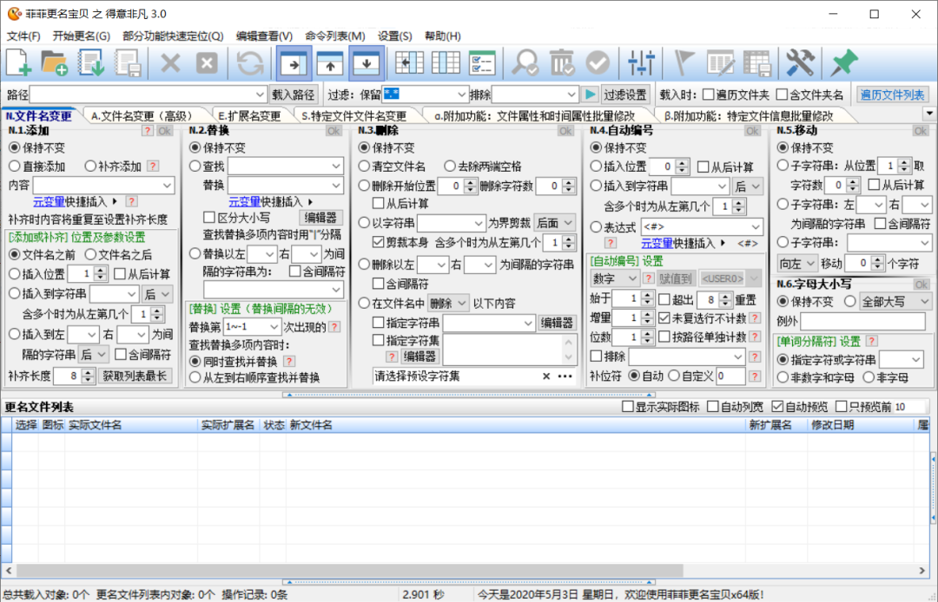The width and height of the screenshot is (938, 602).
Task: Click the up-arrow panel layout icon
Action: click(330, 62)
